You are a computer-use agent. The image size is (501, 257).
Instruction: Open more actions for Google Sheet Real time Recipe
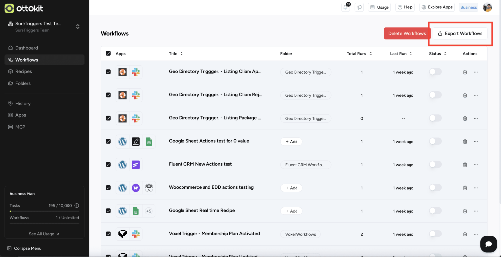[x=476, y=211]
